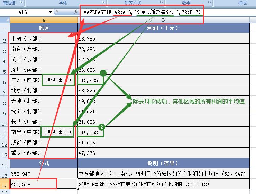Select row 16 header
256x194 pixels.
click(x=5, y=184)
